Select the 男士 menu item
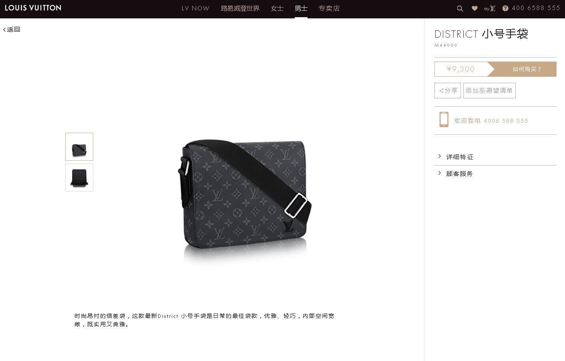 tap(301, 8)
